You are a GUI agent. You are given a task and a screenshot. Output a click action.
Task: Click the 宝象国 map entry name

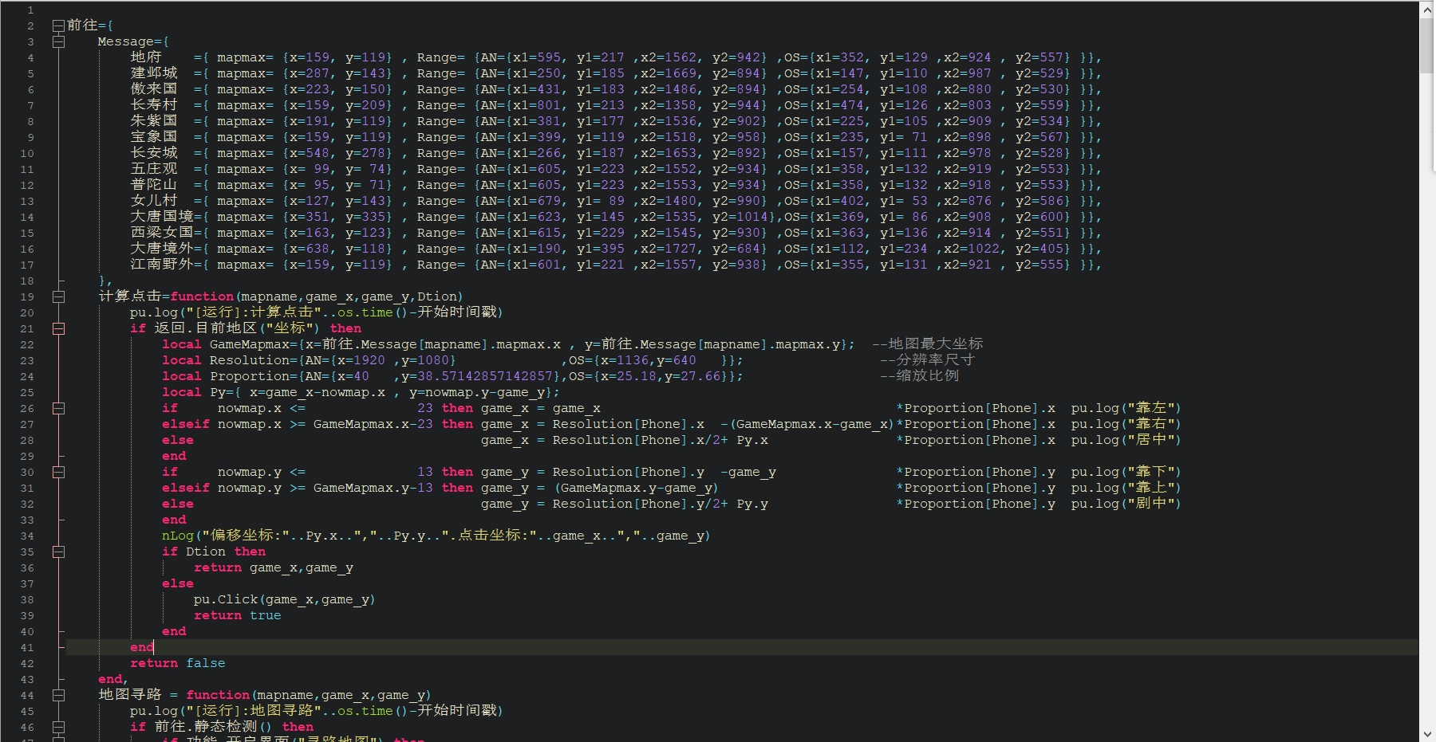click(154, 137)
